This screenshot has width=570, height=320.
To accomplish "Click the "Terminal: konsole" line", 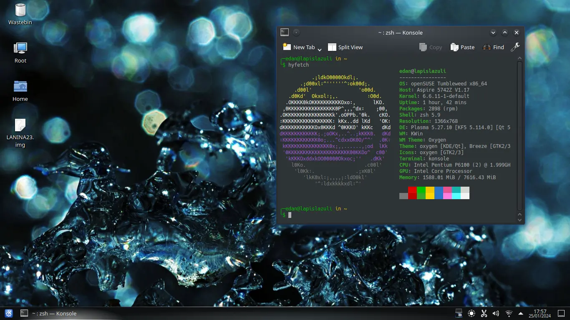I will click(424, 159).
